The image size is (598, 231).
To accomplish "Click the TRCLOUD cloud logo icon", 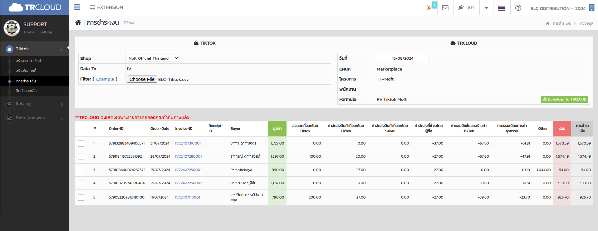I will (x=16, y=7).
